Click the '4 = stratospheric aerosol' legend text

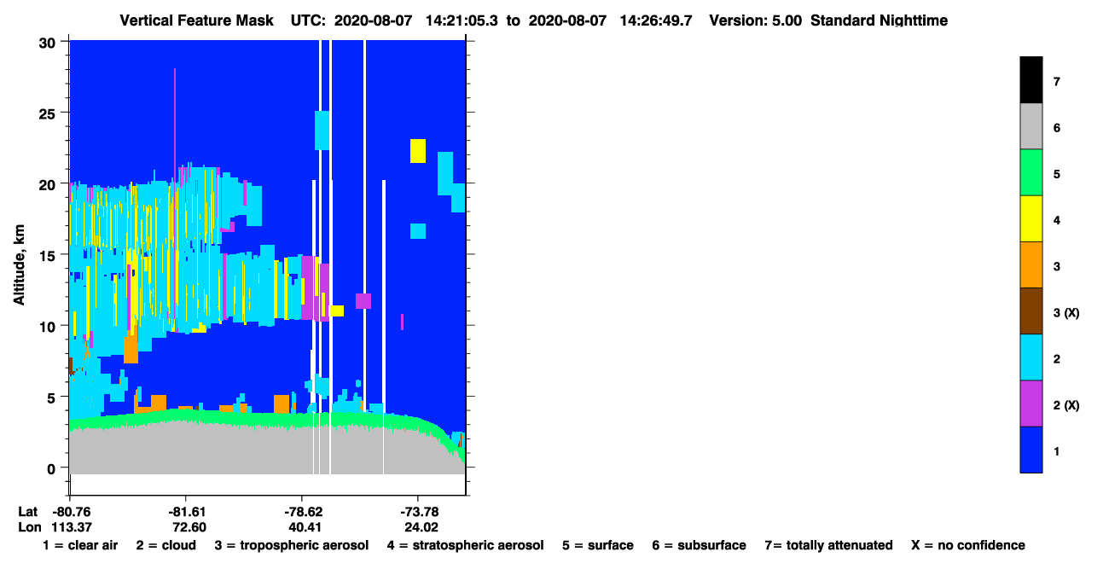click(x=465, y=545)
